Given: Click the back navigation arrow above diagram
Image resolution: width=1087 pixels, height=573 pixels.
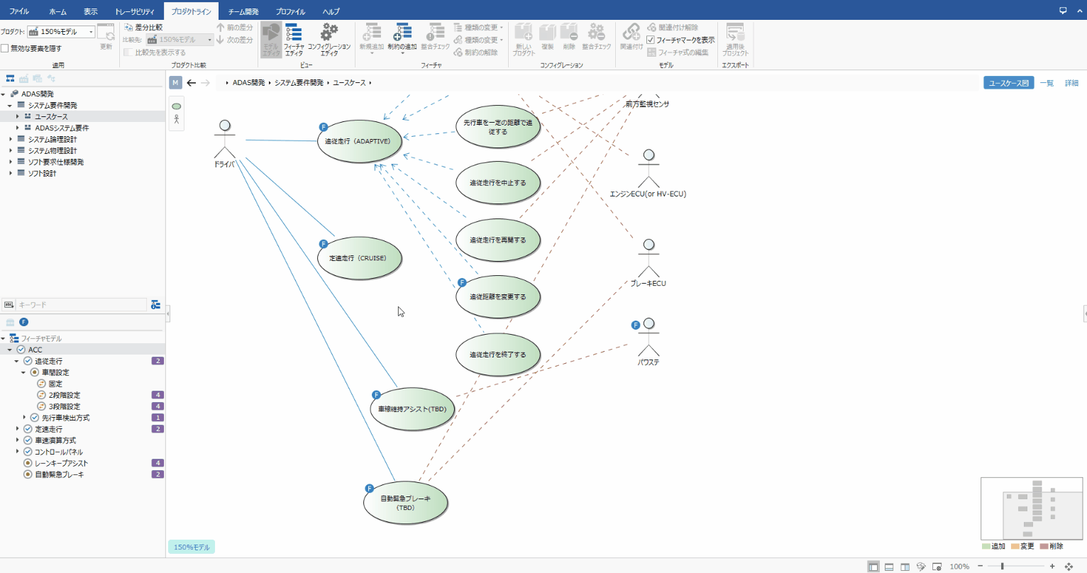Looking at the screenshot, I should [191, 83].
